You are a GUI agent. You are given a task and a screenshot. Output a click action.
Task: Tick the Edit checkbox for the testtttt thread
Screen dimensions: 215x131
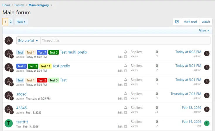click(126, 127)
